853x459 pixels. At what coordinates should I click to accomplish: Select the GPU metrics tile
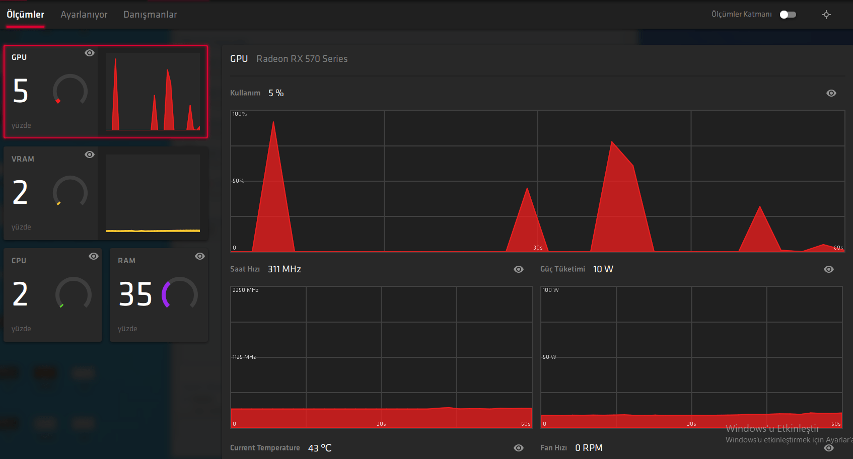106,92
